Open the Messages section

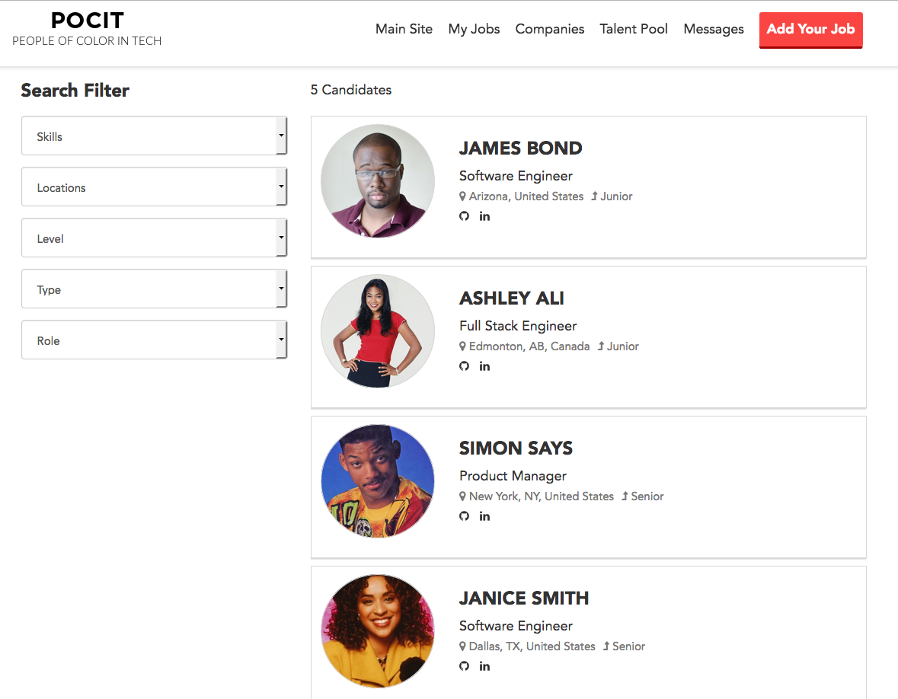713,29
